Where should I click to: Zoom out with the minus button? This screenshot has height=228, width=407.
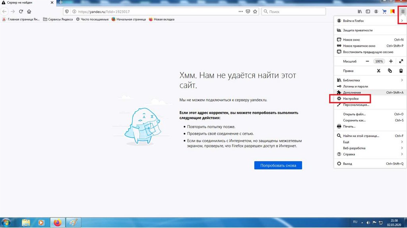click(x=367, y=62)
